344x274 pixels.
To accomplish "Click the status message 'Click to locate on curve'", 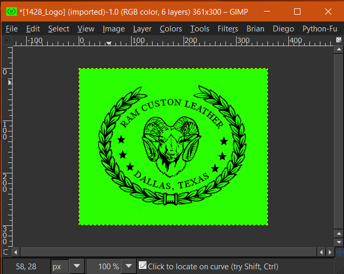I will click(x=213, y=267).
